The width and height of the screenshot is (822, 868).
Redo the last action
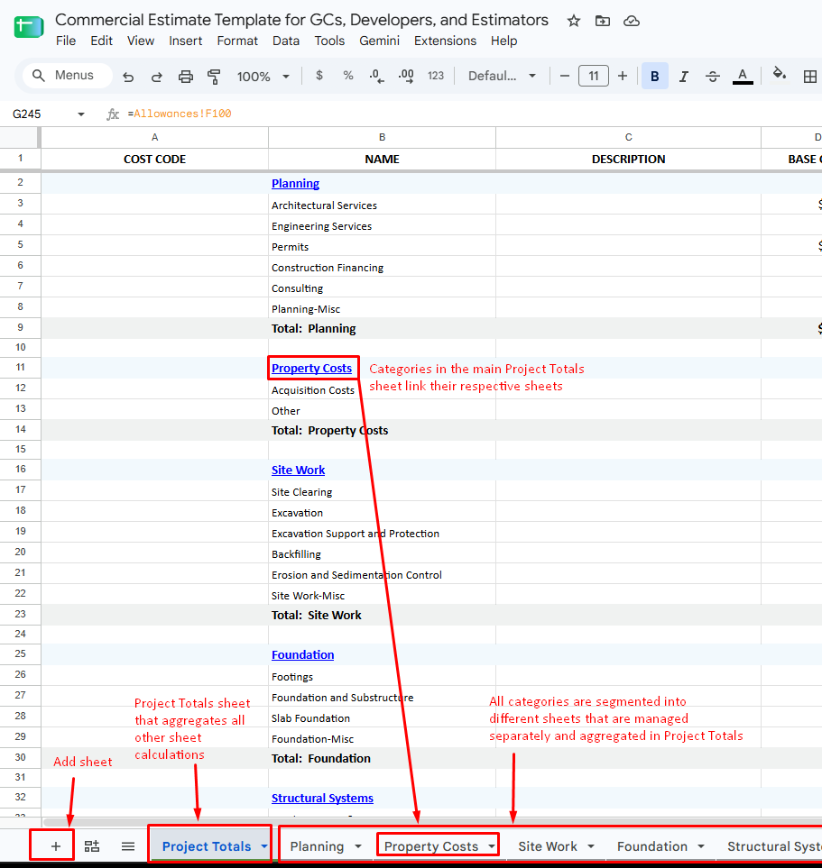click(157, 76)
